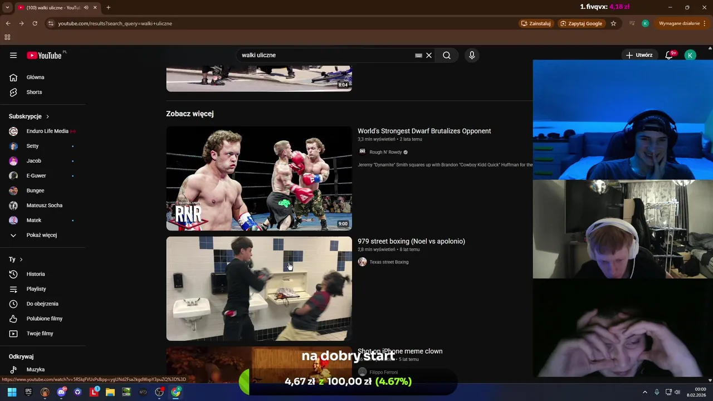Open a new browser tab
This screenshot has width=713, height=401.
tap(108, 7)
